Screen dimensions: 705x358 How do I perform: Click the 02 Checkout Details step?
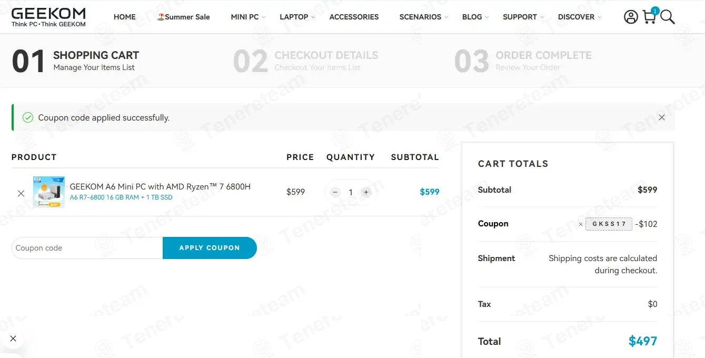coord(305,61)
